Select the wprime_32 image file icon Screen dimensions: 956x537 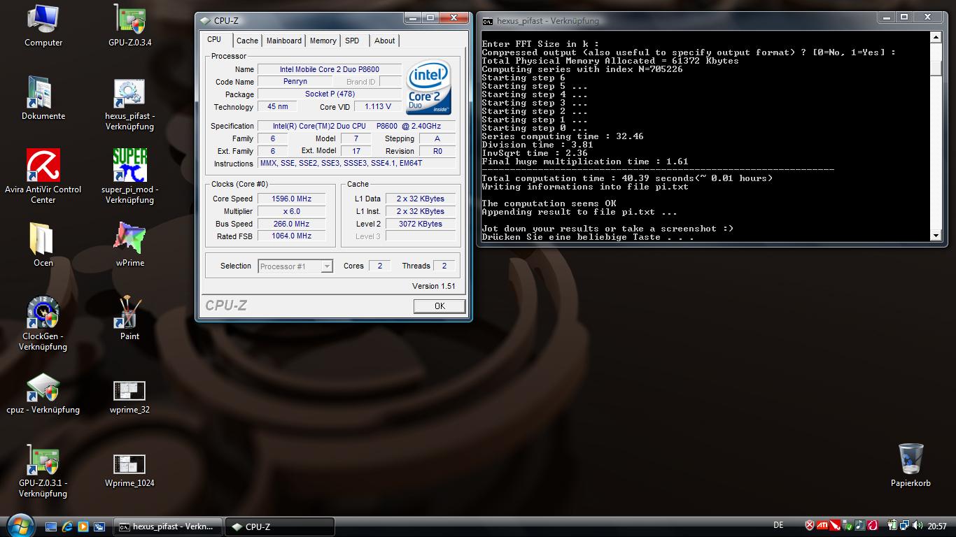point(129,397)
